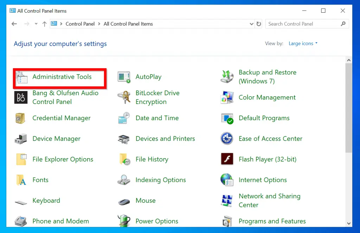Click Ease of Access Center text
The width and height of the screenshot is (360, 233).
click(x=270, y=139)
